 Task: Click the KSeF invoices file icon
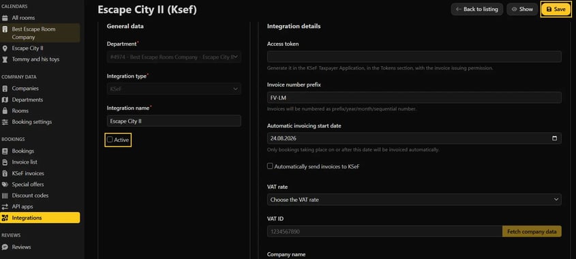[5, 173]
